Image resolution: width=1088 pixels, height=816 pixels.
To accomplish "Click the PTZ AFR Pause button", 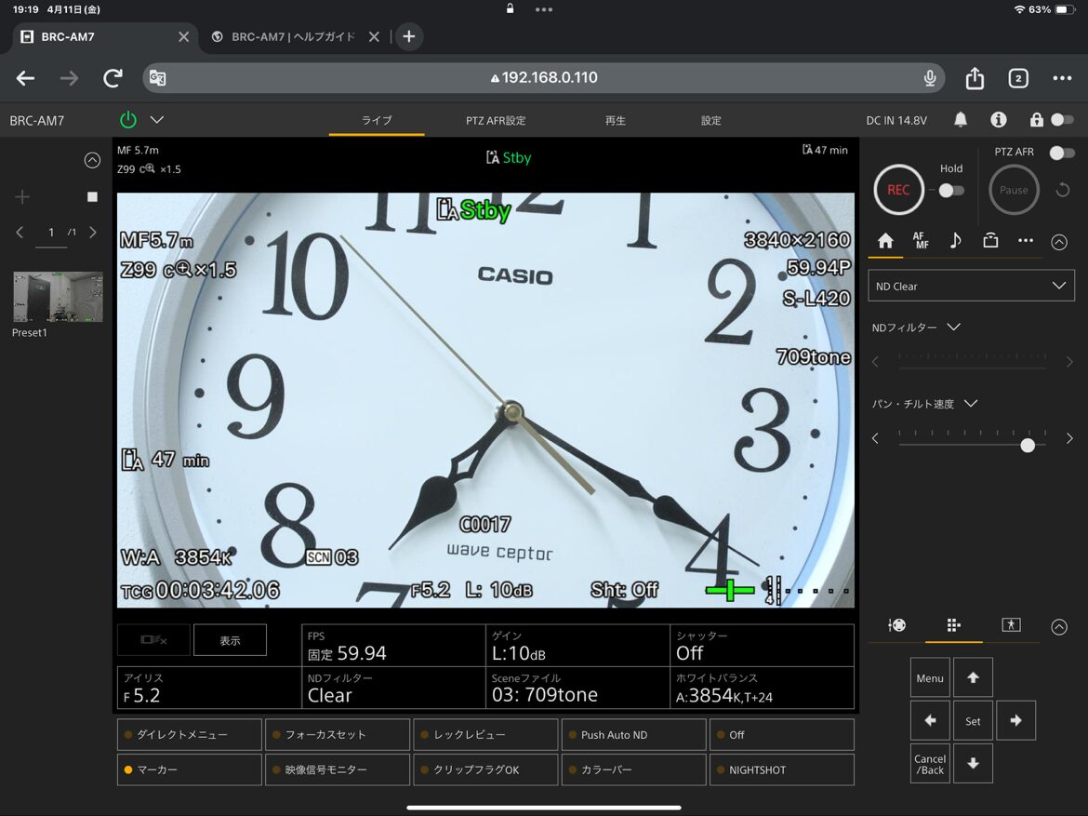I will 1014,190.
